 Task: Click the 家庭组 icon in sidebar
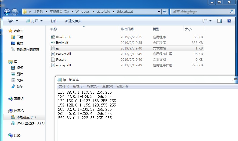point(10,99)
